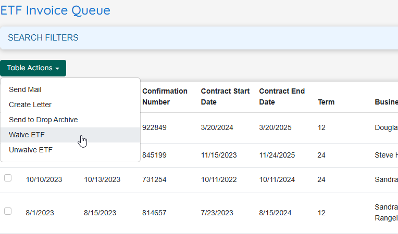Click confirmation number 922849 cell

pyautogui.click(x=154, y=127)
